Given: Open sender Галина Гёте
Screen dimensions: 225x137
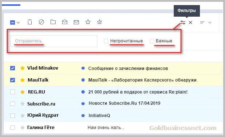Looking at the screenshot, I should pos(41,127).
